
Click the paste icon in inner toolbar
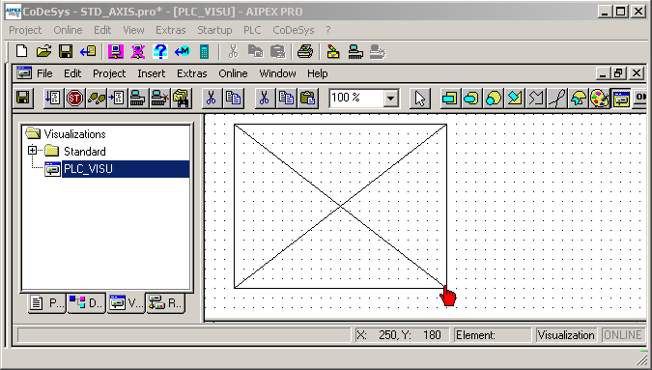point(308,99)
